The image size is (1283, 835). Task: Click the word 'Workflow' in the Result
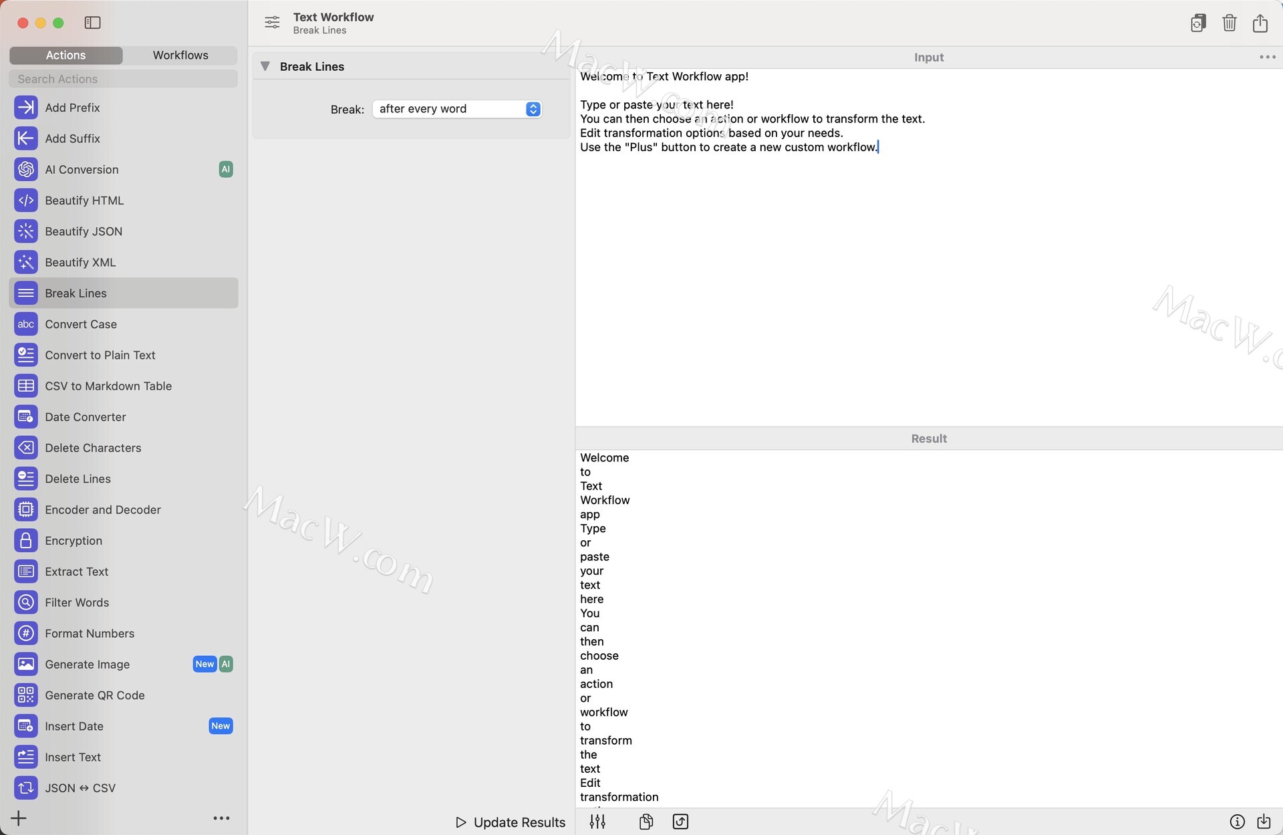(x=605, y=500)
